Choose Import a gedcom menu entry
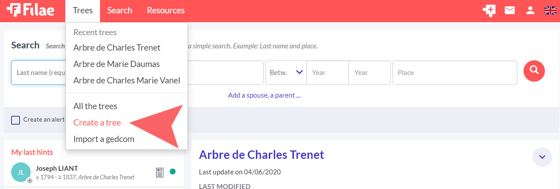Screen dimensions: 560x189 tap(104, 139)
